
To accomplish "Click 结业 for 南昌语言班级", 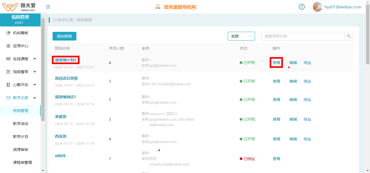I will 307,81.
